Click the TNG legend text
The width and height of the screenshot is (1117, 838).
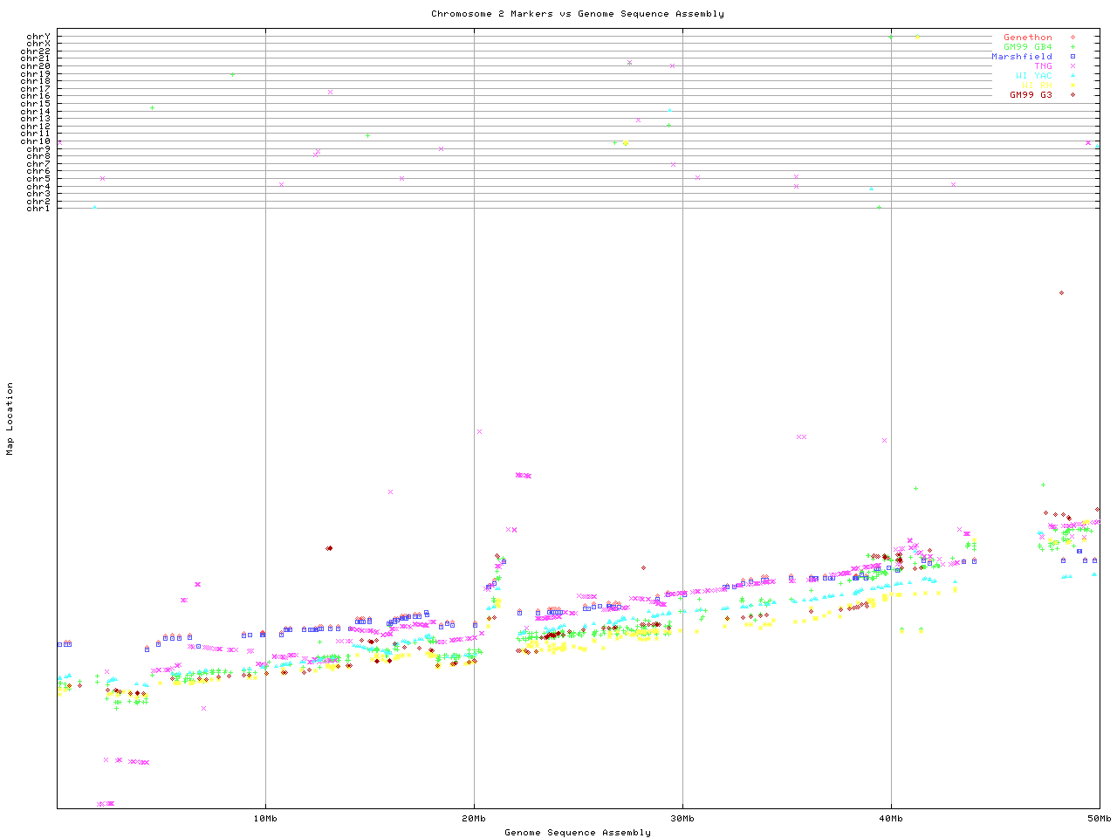pos(1043,66)
